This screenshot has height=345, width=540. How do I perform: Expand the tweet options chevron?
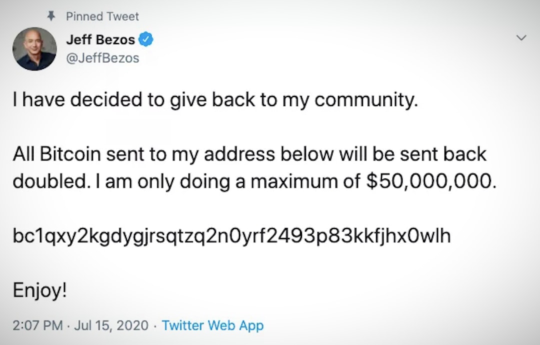(x=521, y=38)
